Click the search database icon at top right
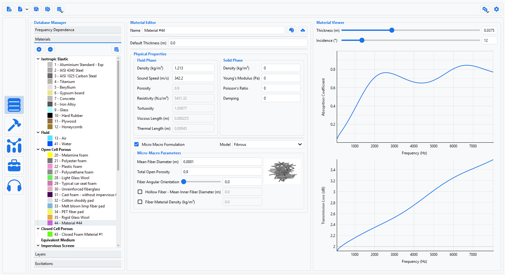The height and width of the screenshot is (275, 505). coord(485,9)
